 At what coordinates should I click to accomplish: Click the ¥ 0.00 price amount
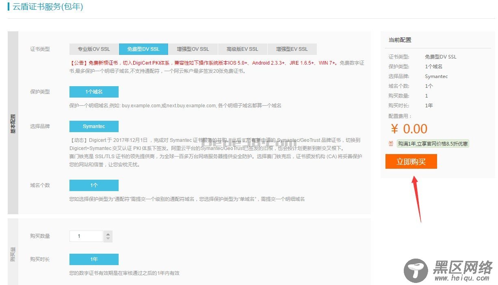click(409, 129)
